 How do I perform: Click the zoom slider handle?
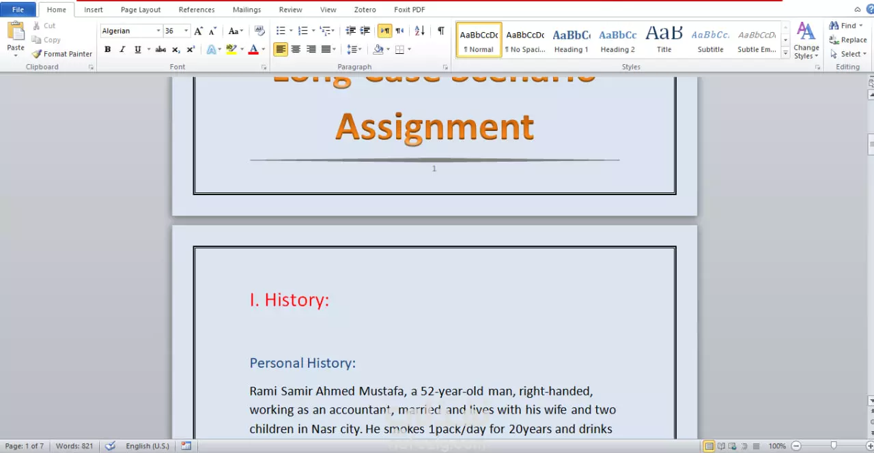833,446
